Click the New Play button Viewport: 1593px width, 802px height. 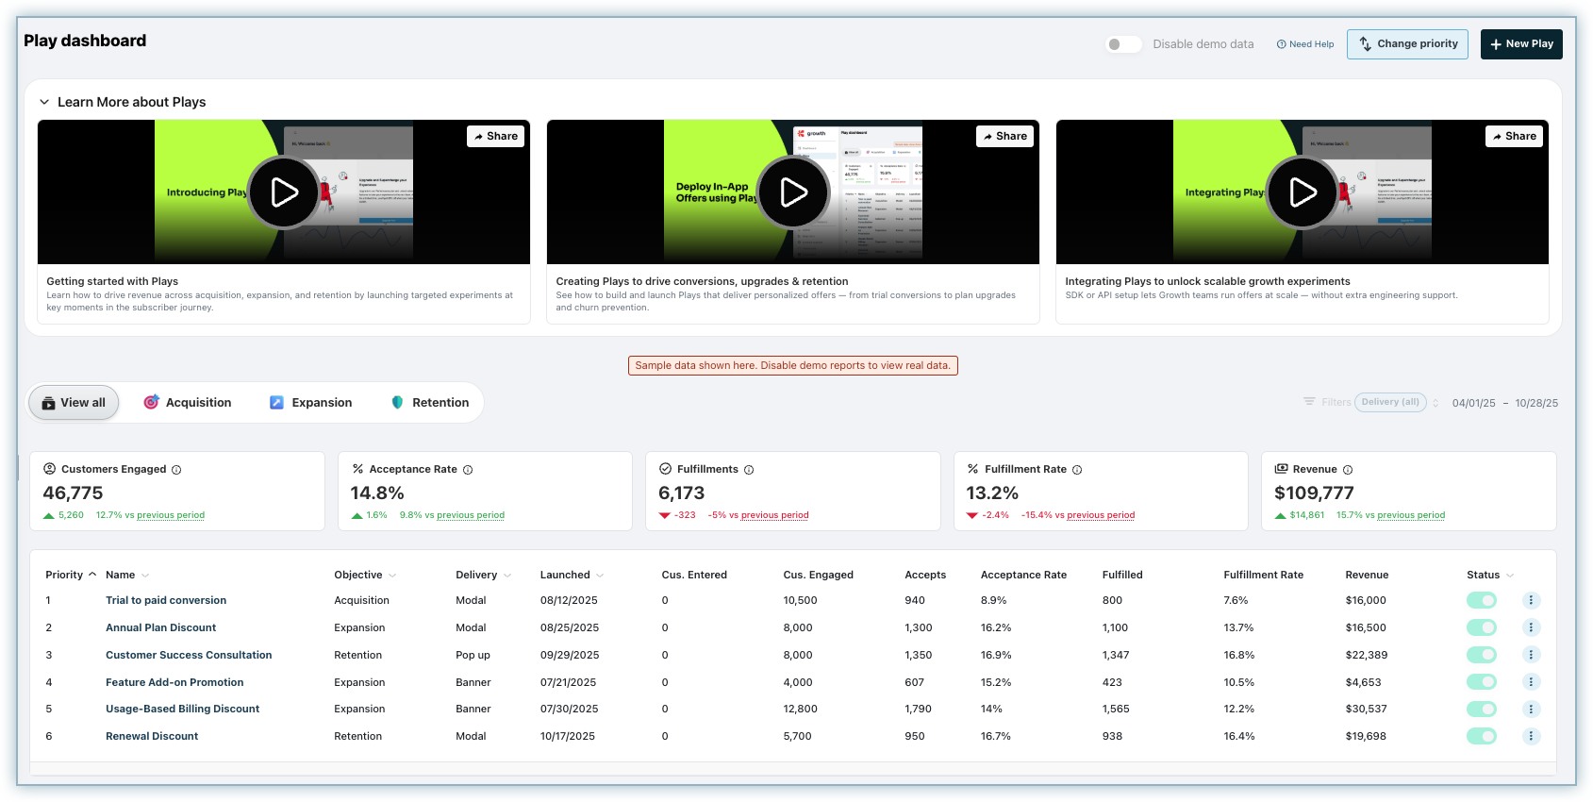(1520, 44)
